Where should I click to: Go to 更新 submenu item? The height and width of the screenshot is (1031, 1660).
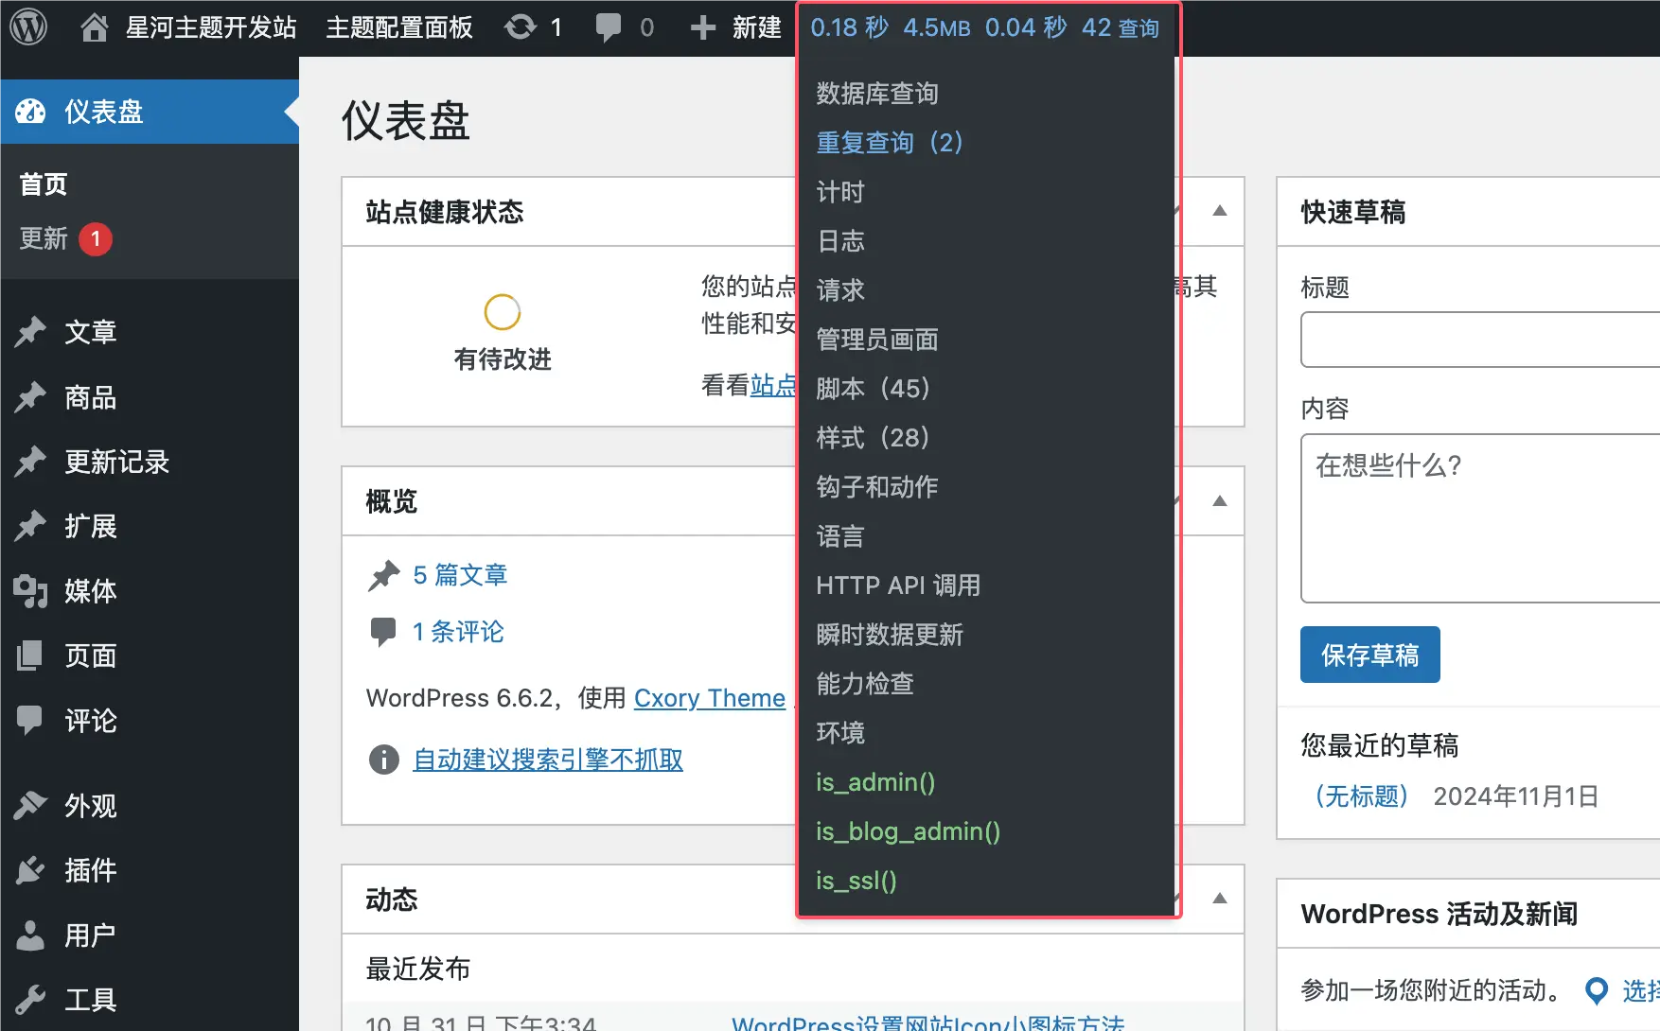(44, 238)
